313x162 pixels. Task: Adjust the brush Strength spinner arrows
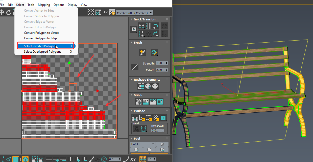[x=166, y=63]
